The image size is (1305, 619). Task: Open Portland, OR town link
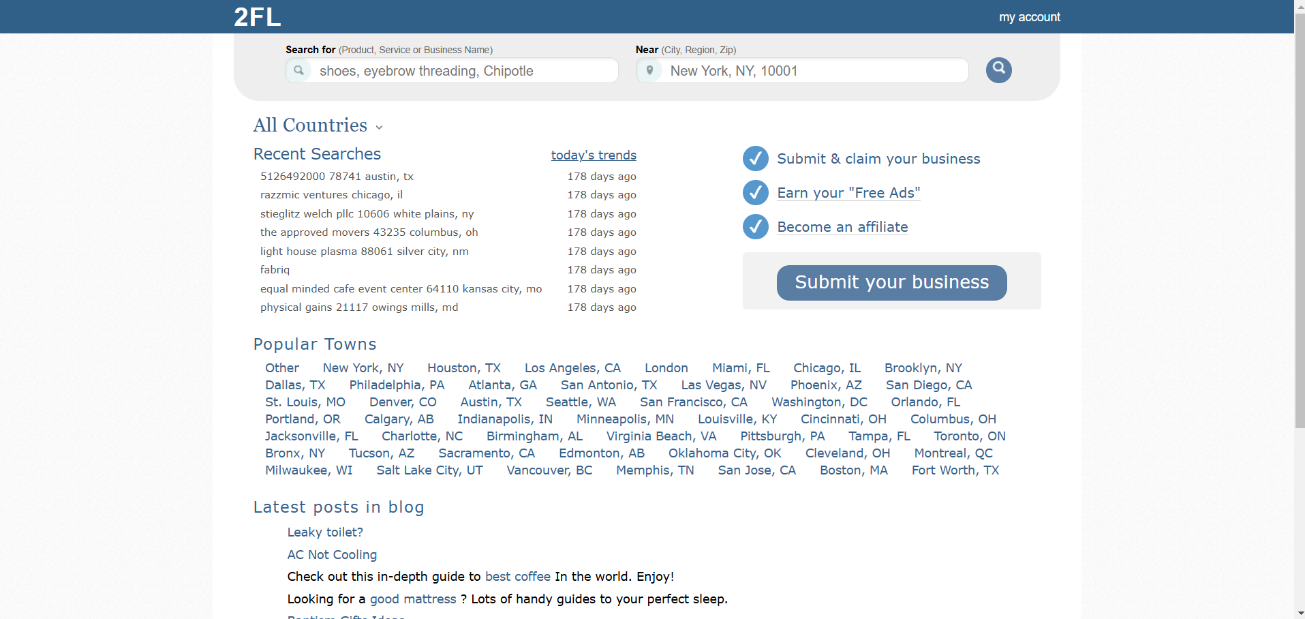tap(303, 419)
